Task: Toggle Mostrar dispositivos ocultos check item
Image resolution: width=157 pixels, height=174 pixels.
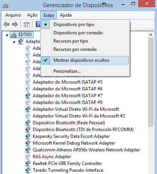Action: (x=85, y=60)
